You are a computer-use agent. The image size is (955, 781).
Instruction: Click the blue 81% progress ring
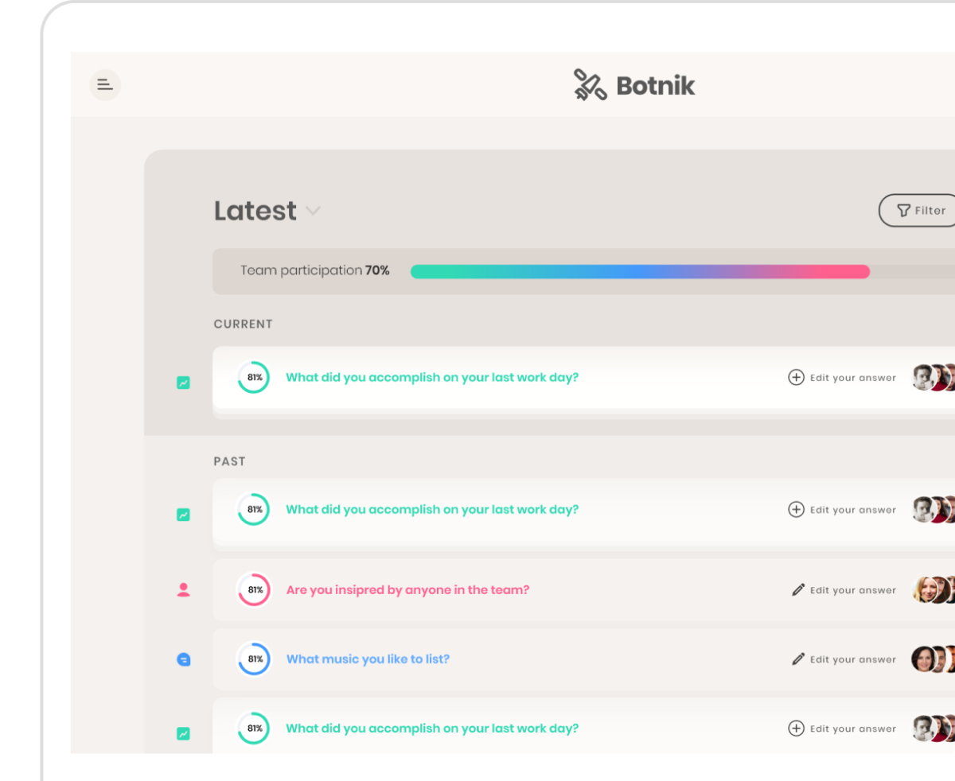point(254,659)
